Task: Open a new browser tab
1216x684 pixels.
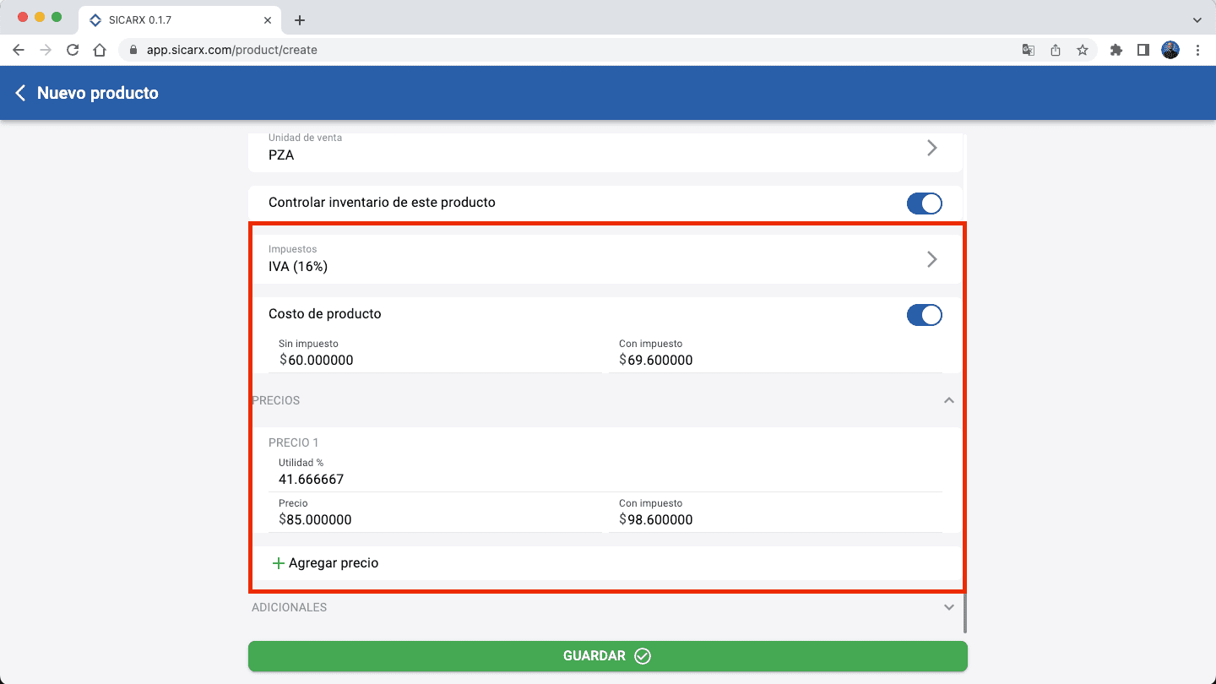Action: [x=299, y=19]
